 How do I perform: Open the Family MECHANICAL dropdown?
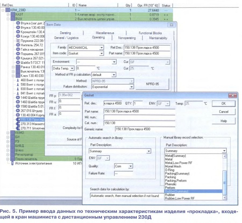[x=101, y=48]
